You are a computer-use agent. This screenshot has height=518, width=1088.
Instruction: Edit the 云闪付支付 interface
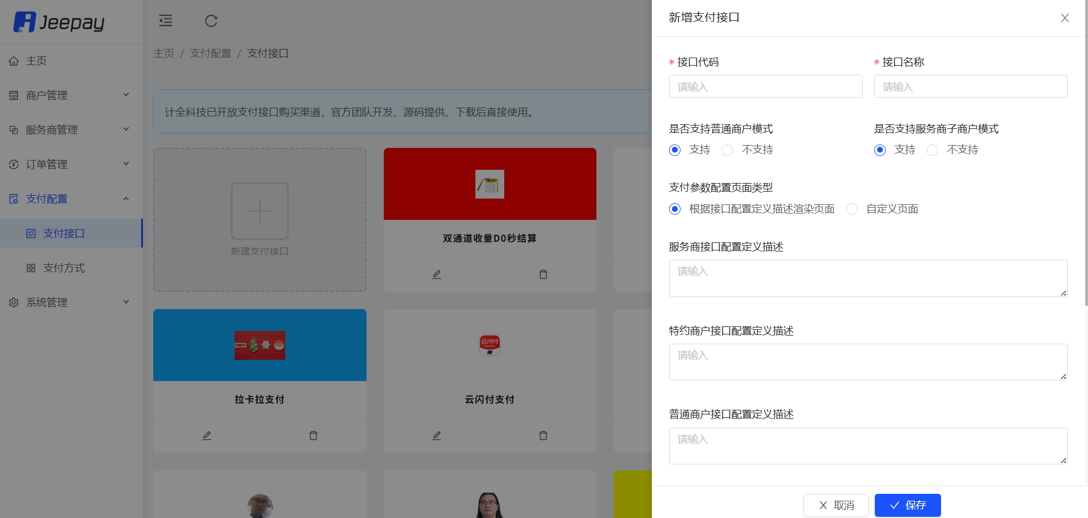436,436
